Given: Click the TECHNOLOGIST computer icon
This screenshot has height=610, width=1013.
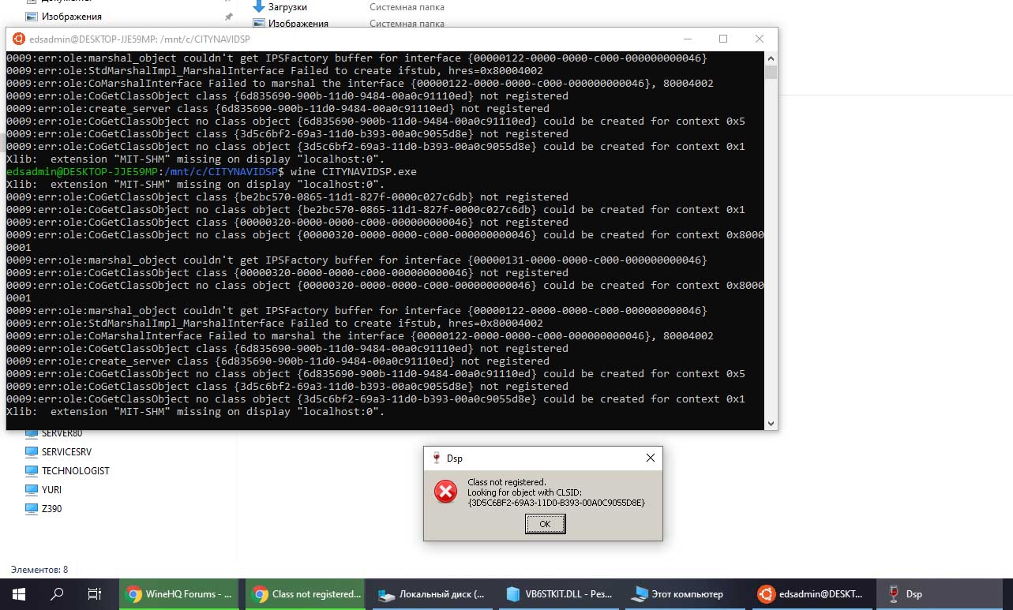Looking at the screenshot, I should (32, 471).
